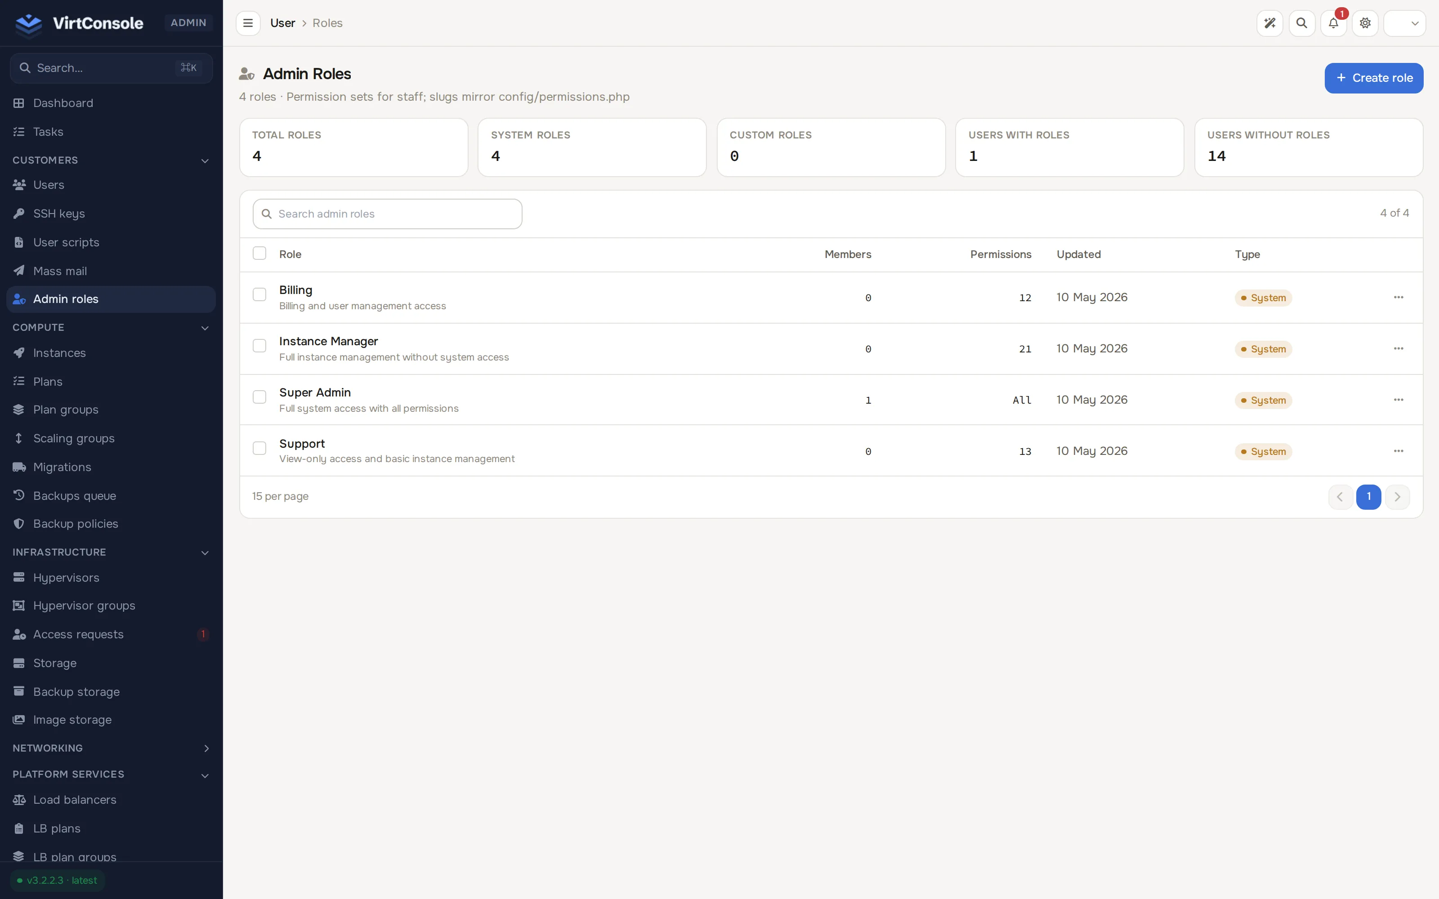Click the Instances rocket icon
The image size is (1439, 899).
[19, 352]
